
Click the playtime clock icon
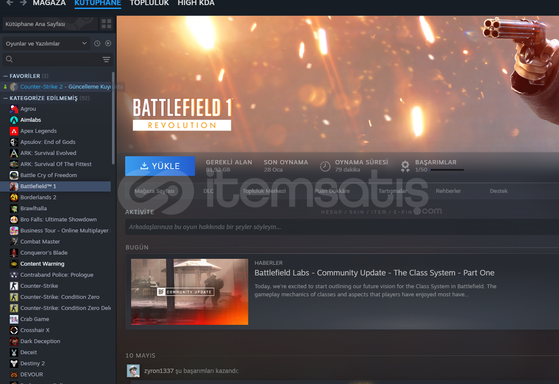click(325, 166)
